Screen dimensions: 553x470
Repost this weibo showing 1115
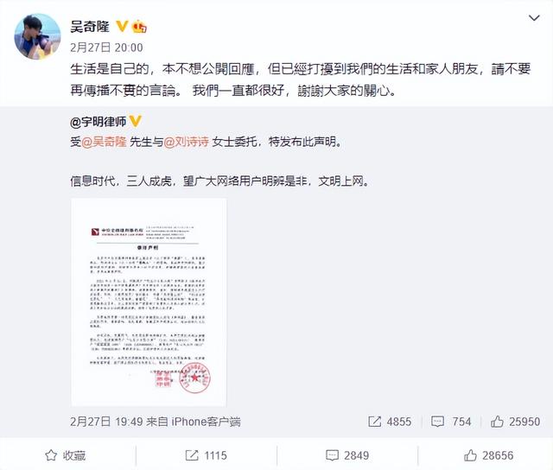[207, 455]
